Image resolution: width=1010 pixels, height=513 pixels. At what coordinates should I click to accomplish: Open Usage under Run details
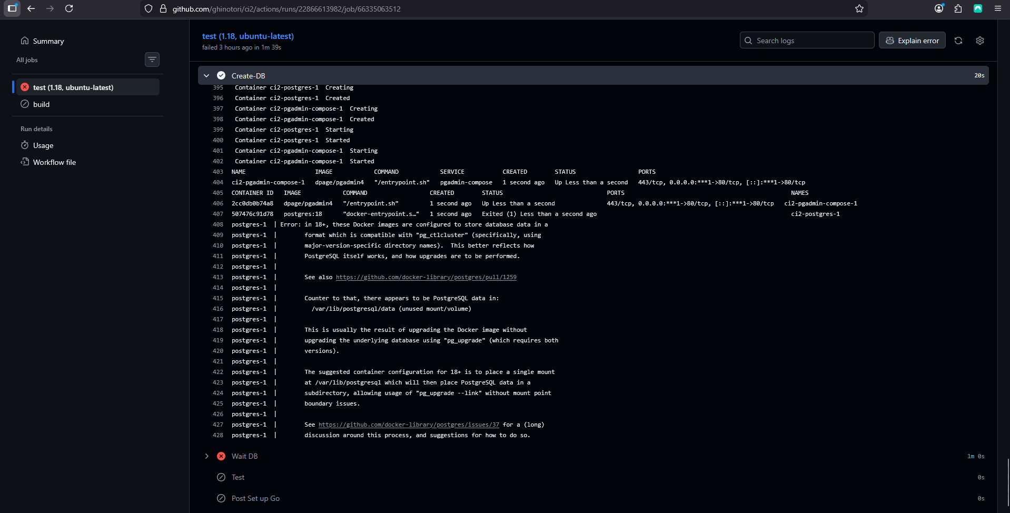click(x=43, y=145)
